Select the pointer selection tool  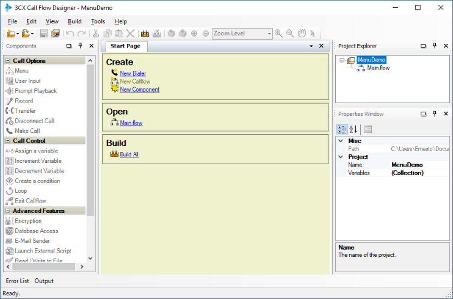(313, 34)
